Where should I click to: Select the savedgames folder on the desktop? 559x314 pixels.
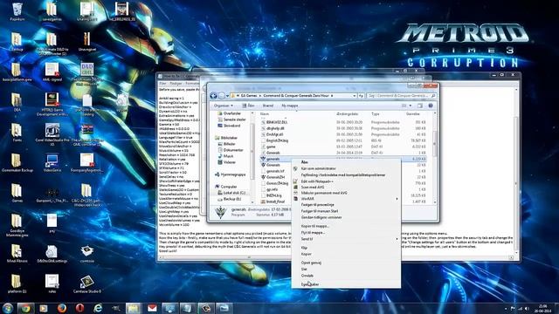coord(52,11)
